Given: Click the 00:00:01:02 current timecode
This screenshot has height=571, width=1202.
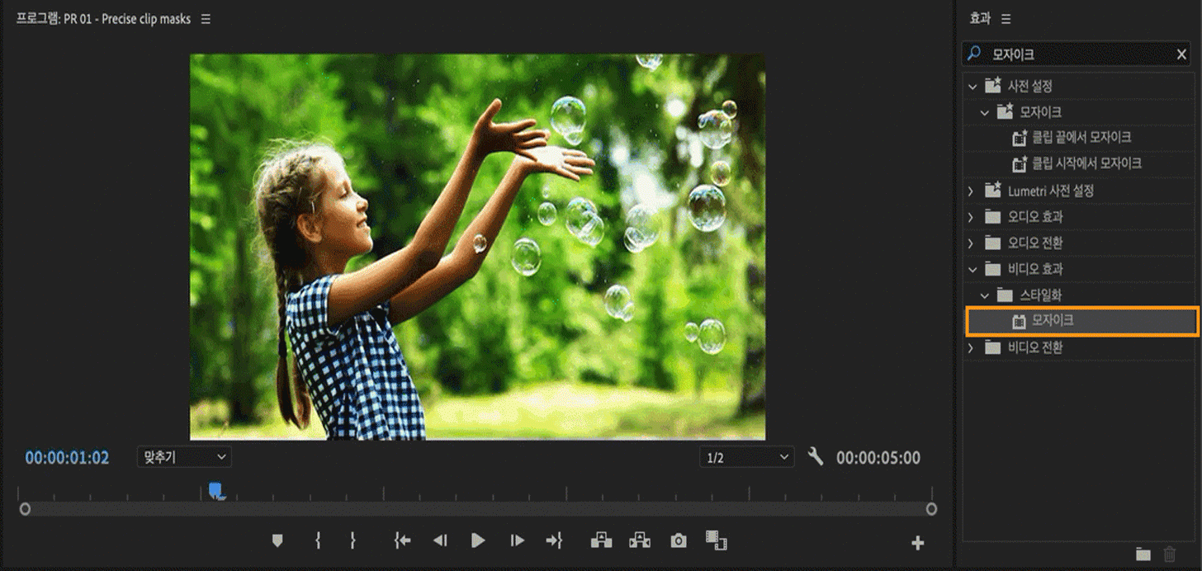Looking at the screenshot, I should coord(67,457).
